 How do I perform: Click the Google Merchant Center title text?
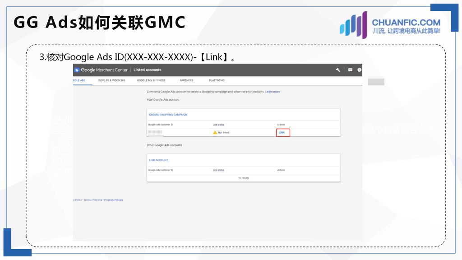point(104,70)
